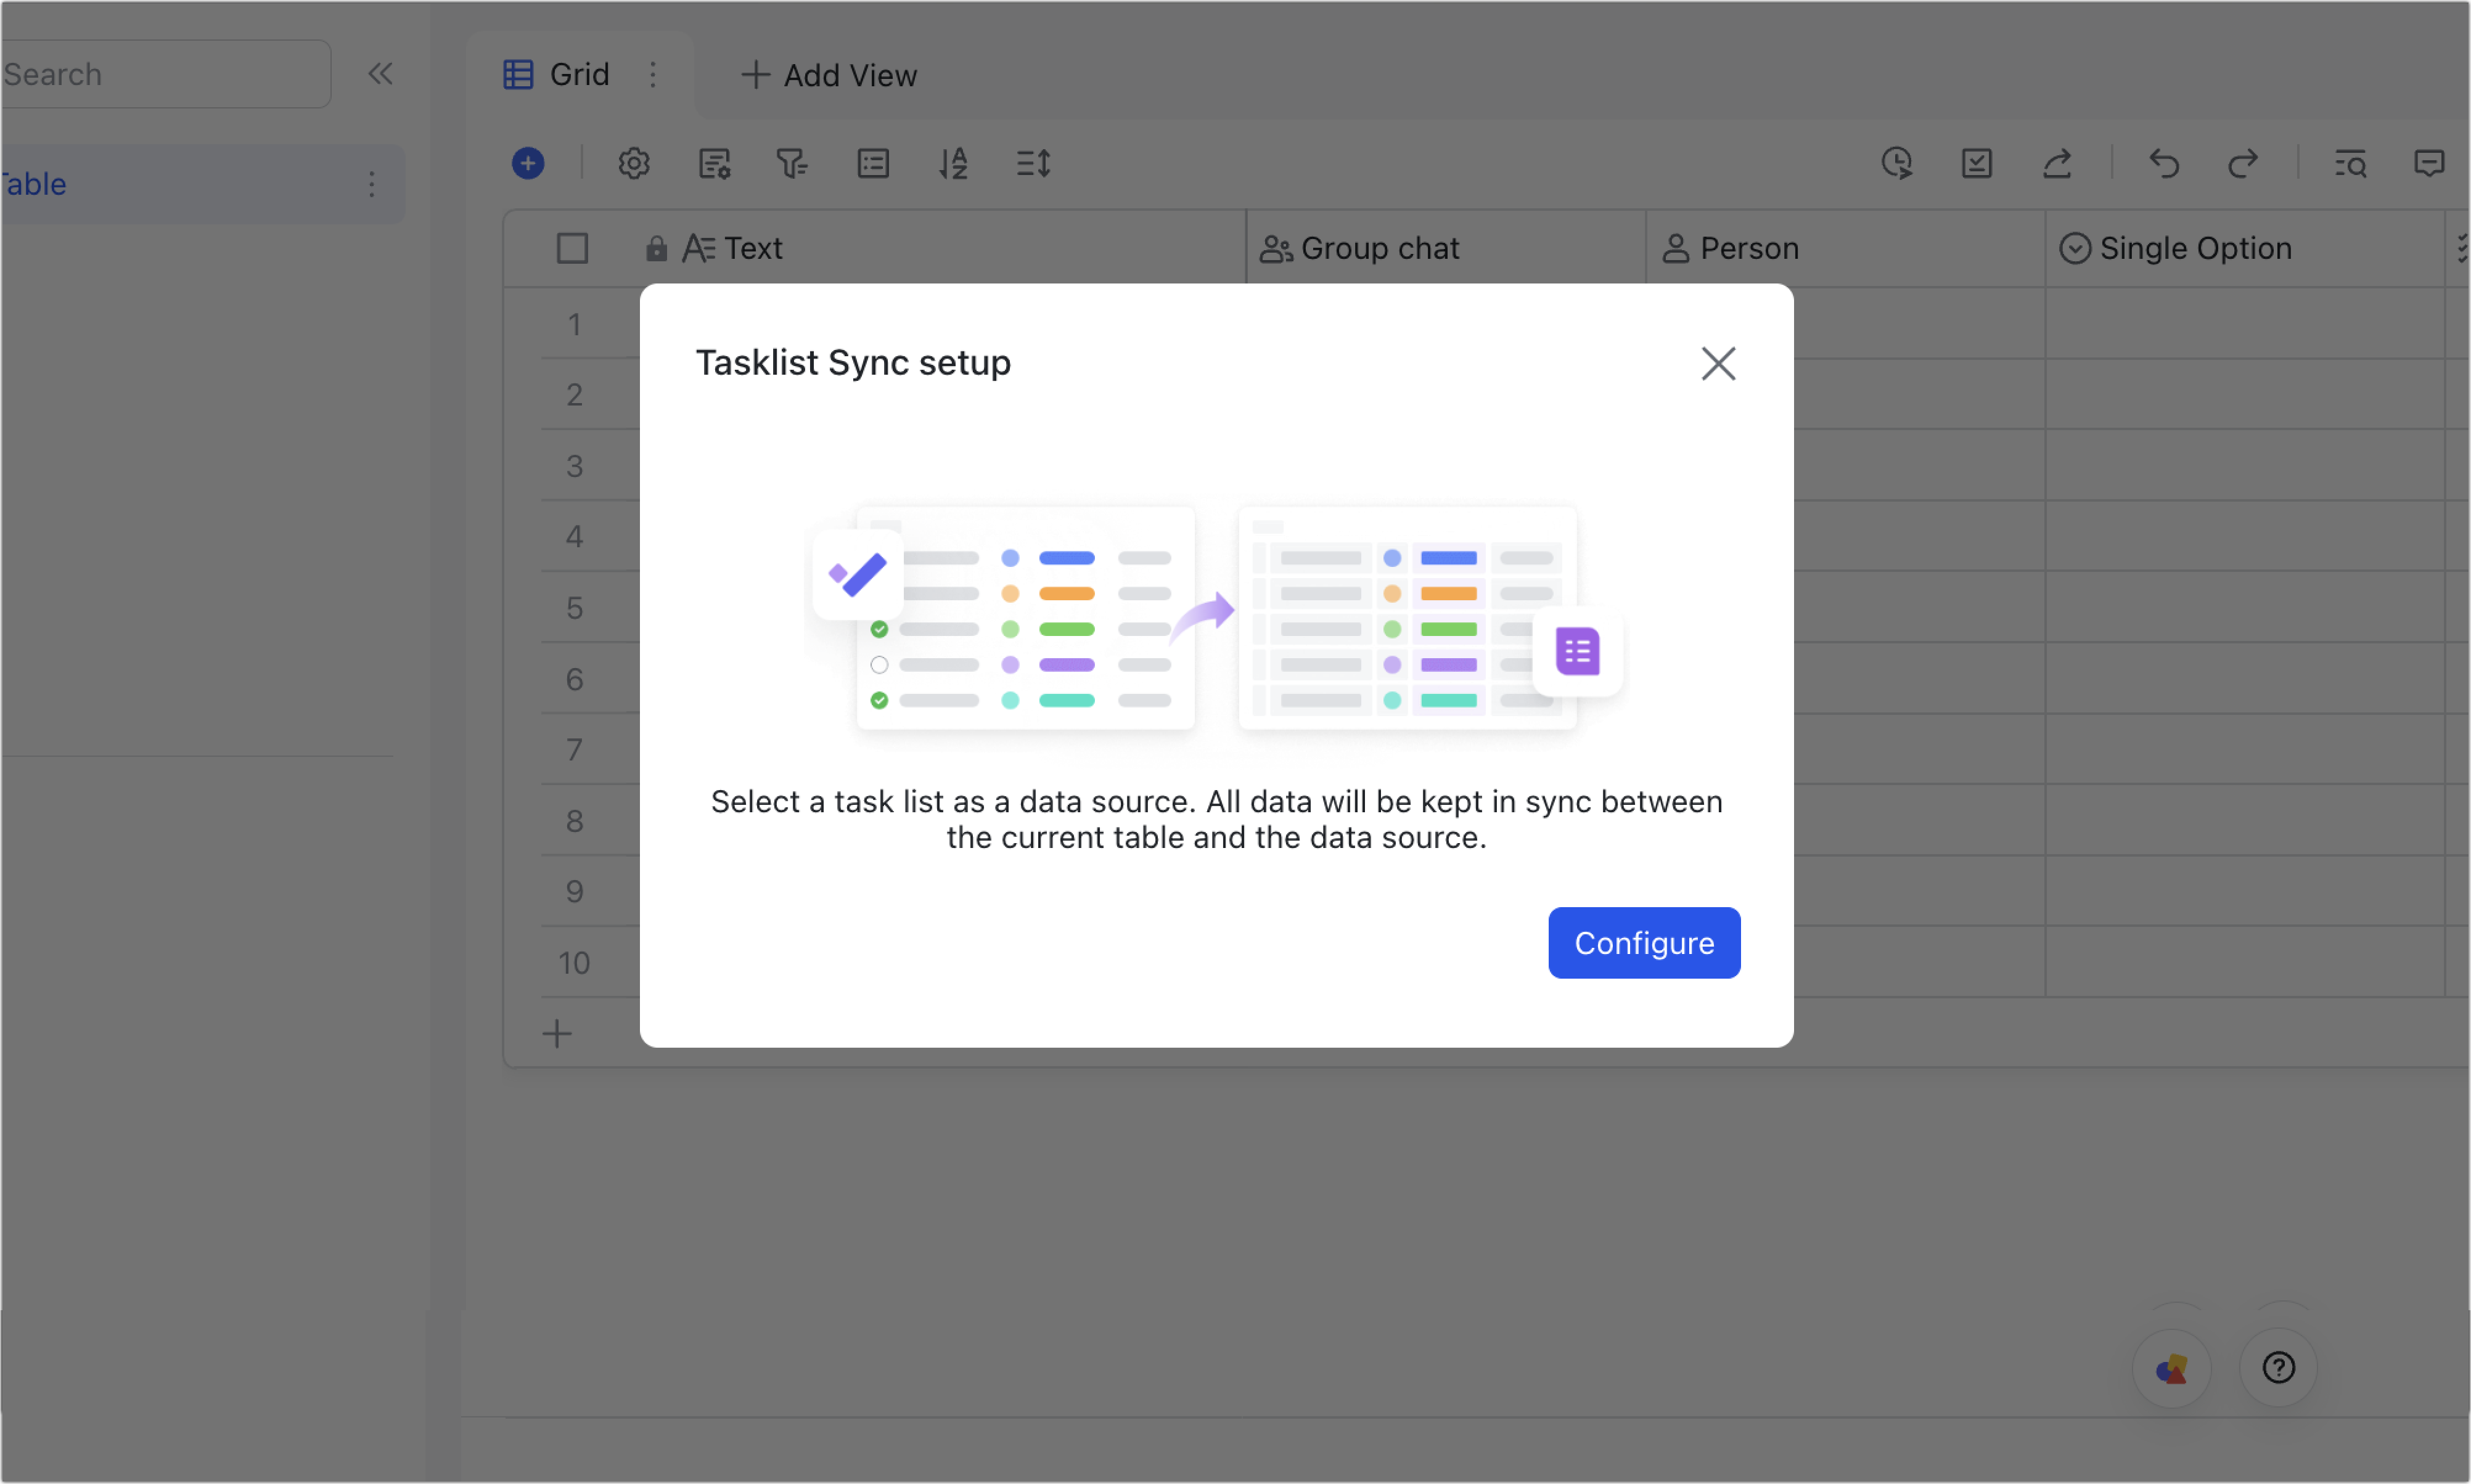
Task: Open the version history icon
Action: tap(1898, 163)
